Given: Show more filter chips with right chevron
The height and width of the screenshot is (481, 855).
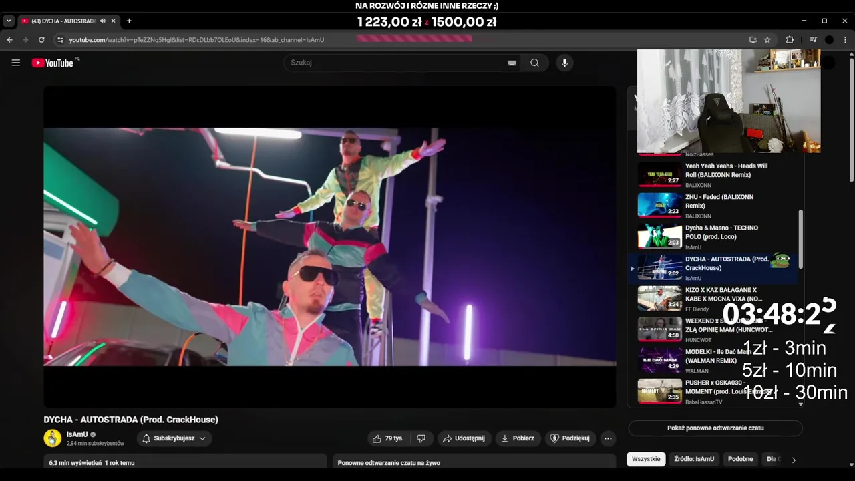Looking at the screenshot, I should (x=794, y=460).
